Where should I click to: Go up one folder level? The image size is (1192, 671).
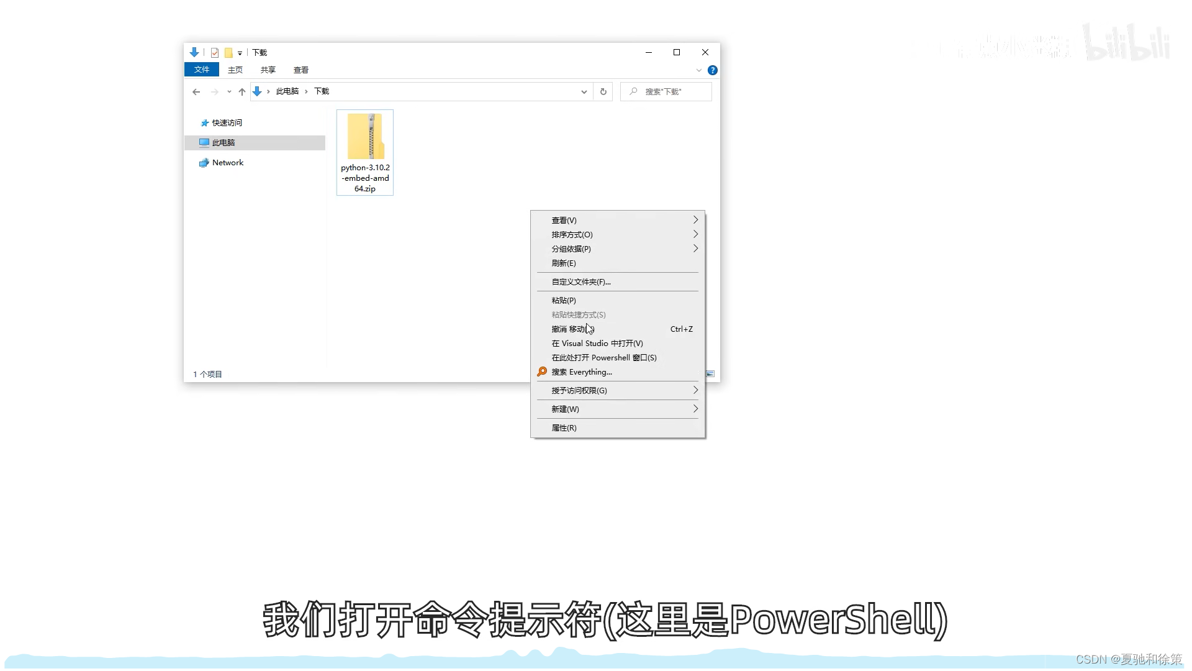click(242, 92)
